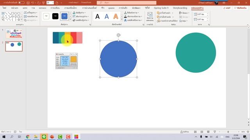The height and width of the screenshot is (140, 250).
Task: Click the teal circle on the slide
Action: tap(196, 52)
